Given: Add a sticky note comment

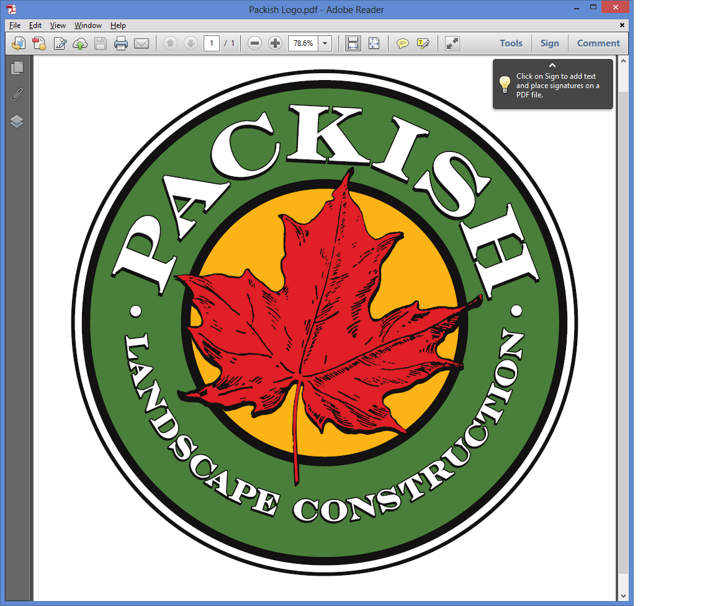Looking at the screenshot, I should point(403,43).
